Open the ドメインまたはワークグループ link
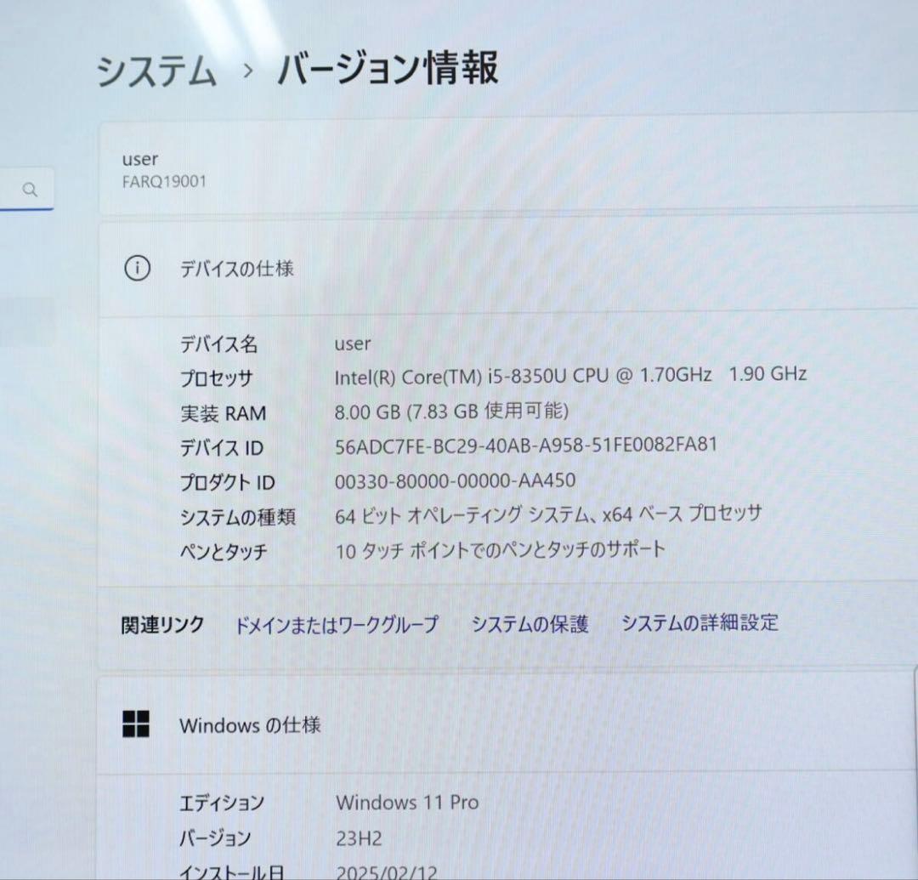 click(337, 624)
